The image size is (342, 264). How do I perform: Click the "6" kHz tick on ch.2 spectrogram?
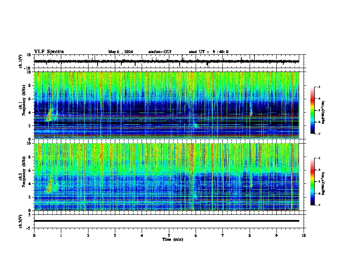point(30,170)
